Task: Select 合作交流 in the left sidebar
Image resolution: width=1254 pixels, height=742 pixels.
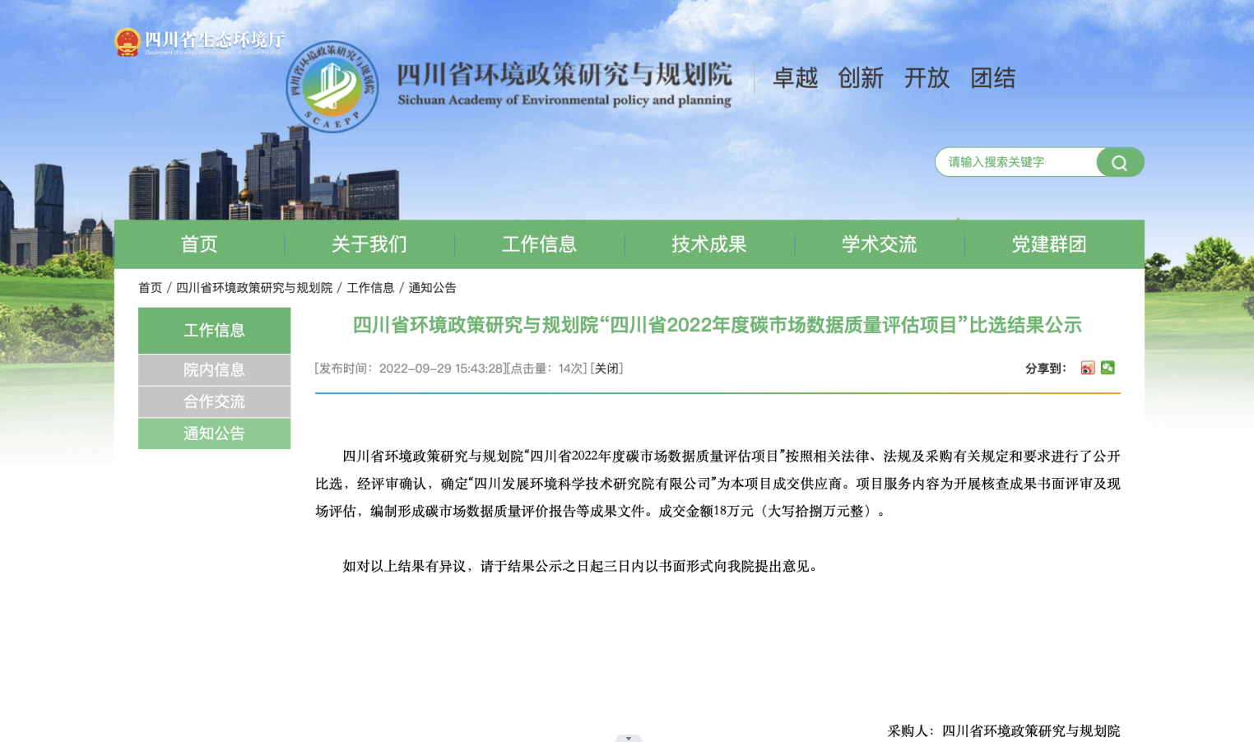Action: [x=214, y=401]
